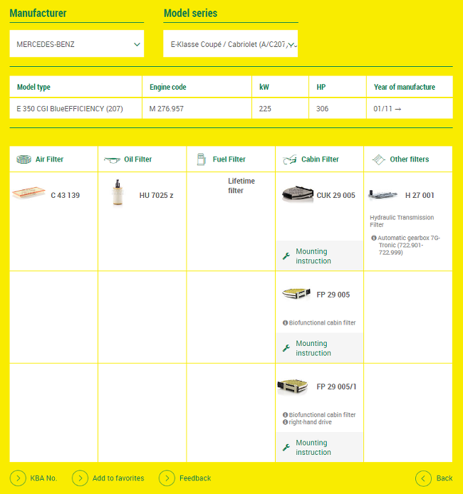
Task: Click the Feedback arrow circle icon
Action: click(167, 478)
